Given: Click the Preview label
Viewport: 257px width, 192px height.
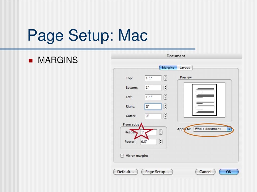Looking at the screenshot, I should point(186,77).
